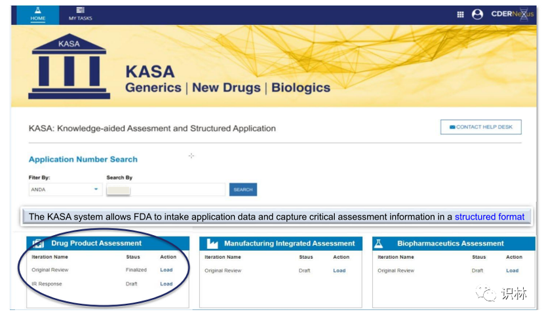The image size is (544, 317).
Task: Follow the blue 'structured format' link
Action: tap(489, 217)
